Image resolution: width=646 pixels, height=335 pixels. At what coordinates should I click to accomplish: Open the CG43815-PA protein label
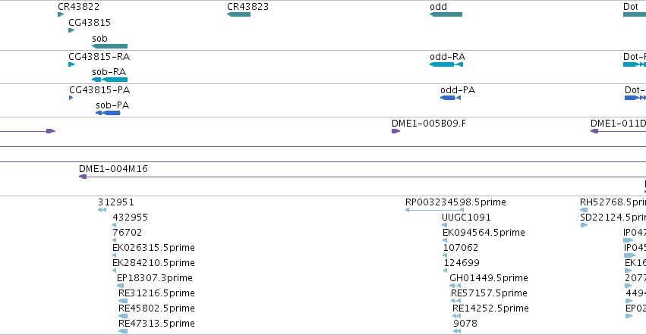tap(99, 89)
